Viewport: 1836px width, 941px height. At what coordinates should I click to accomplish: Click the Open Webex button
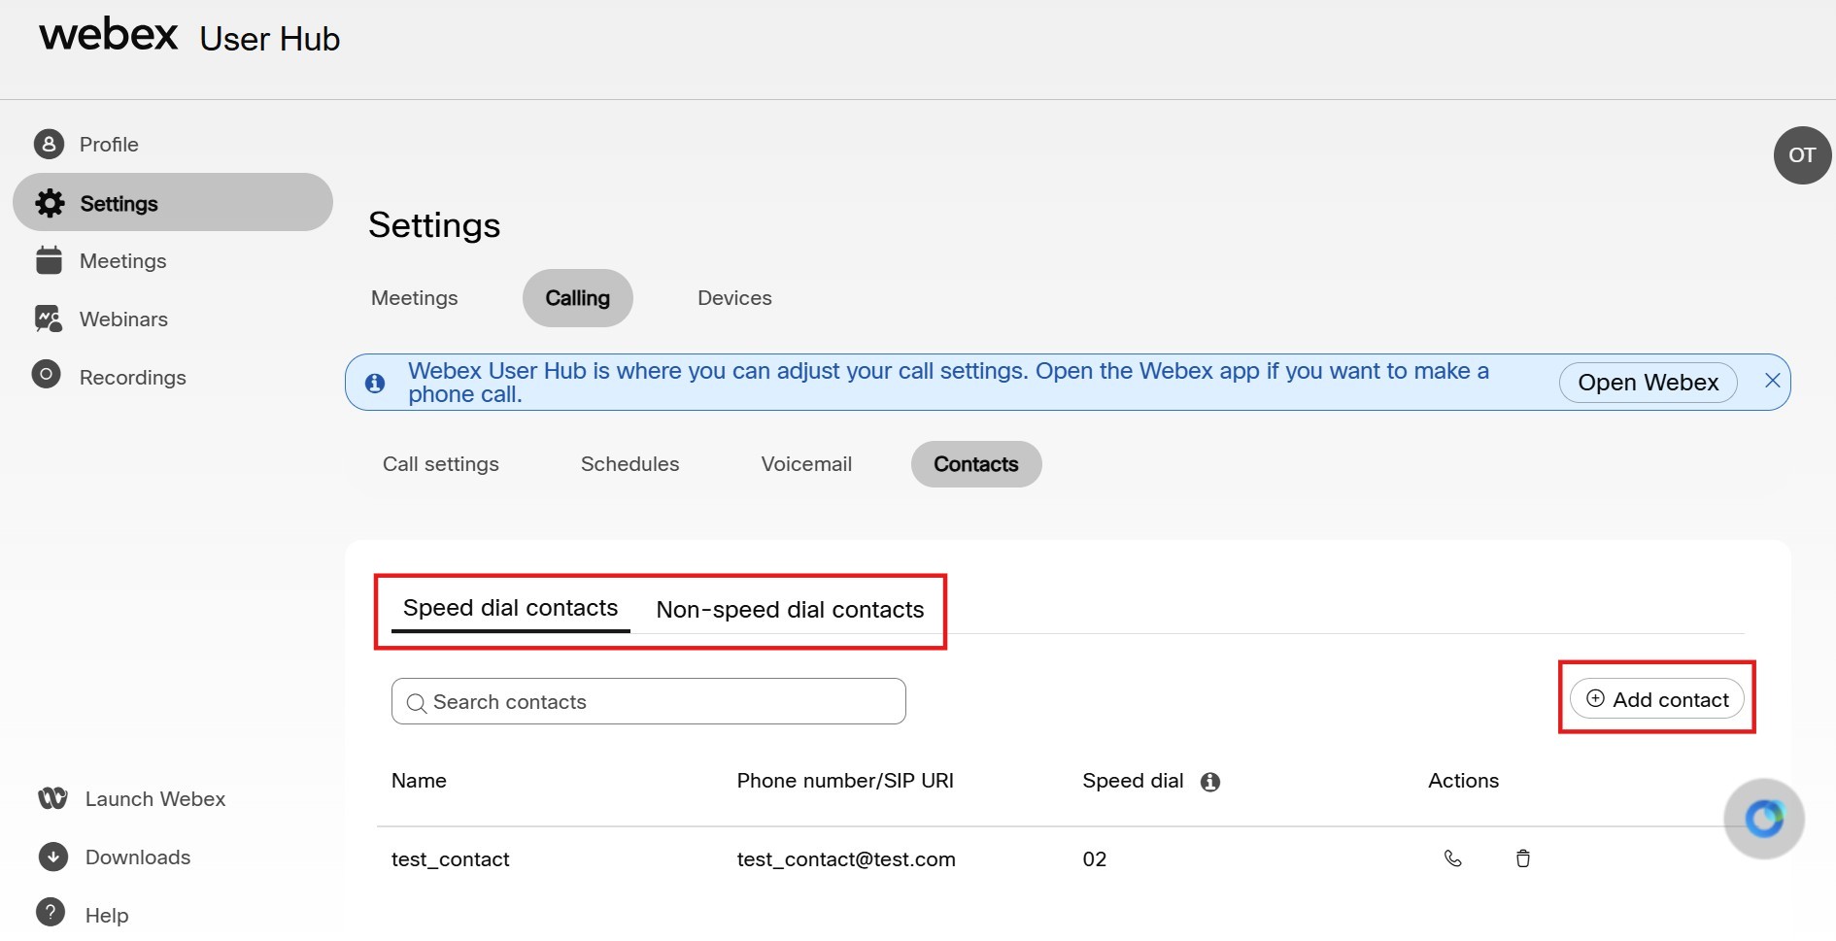(1649, 383)
